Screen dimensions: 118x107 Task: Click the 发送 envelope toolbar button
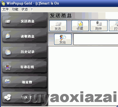tap(58, 26)
